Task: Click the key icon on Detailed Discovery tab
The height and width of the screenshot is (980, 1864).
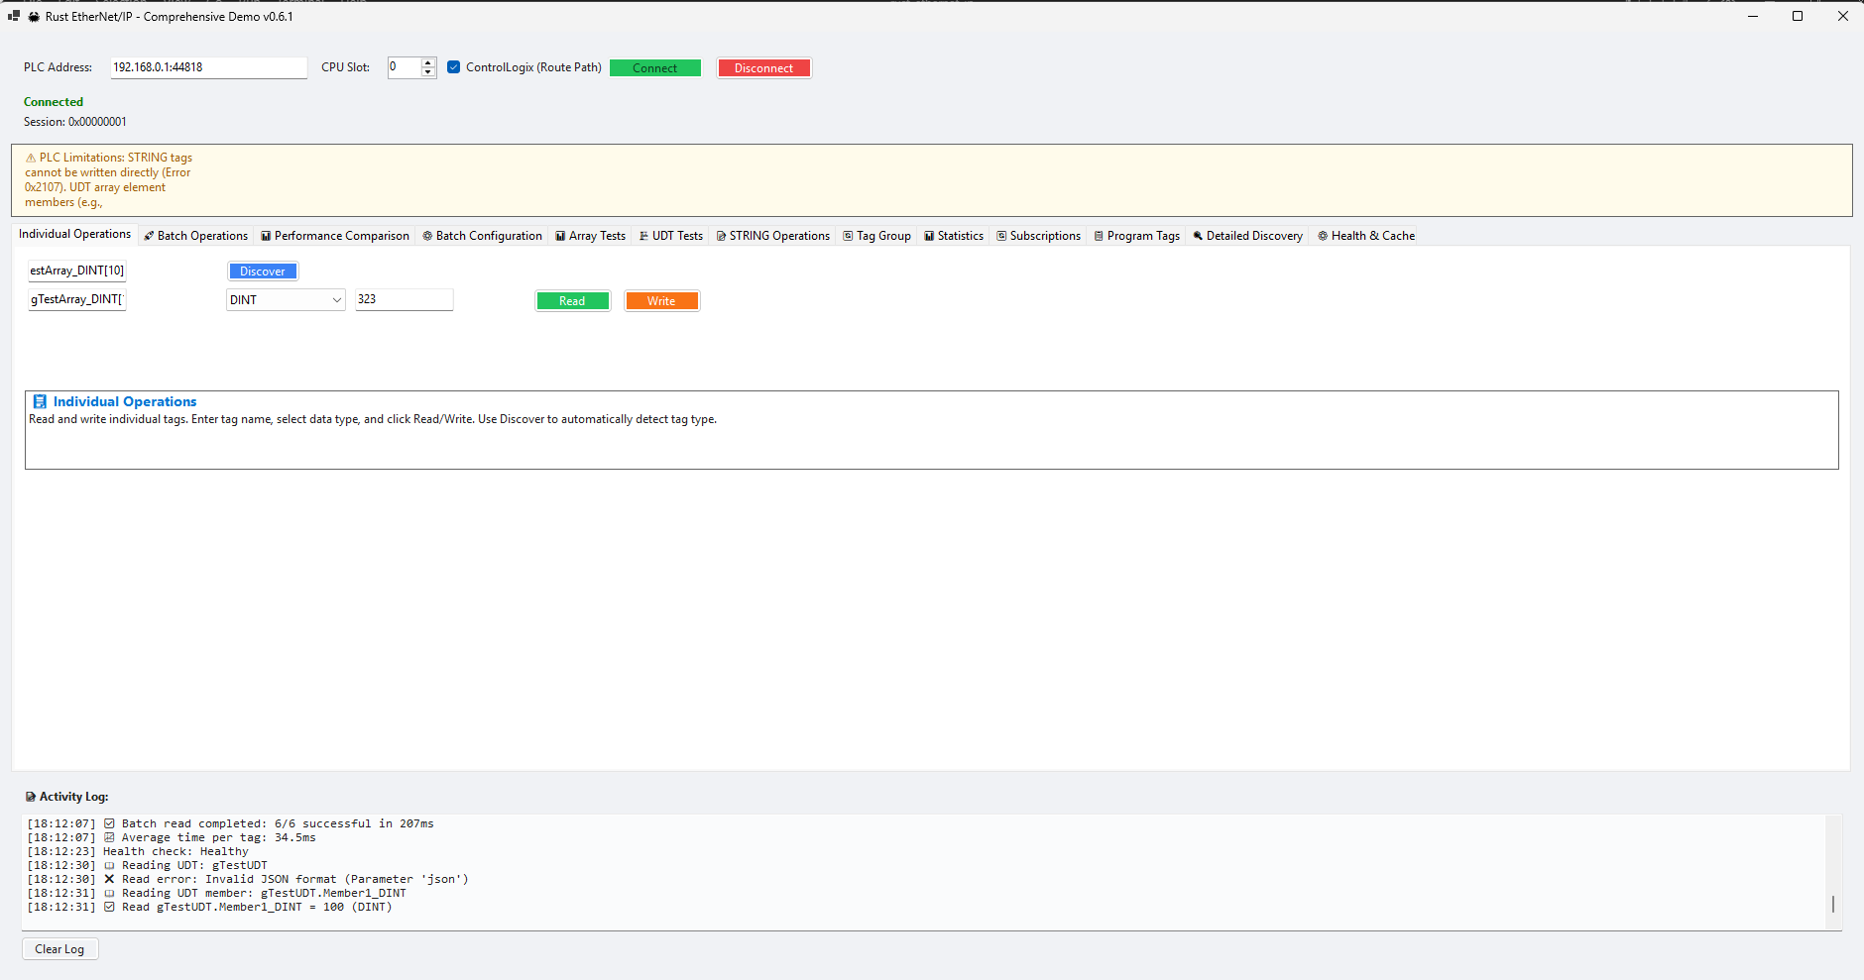Action: click(x=1198, y=235)
